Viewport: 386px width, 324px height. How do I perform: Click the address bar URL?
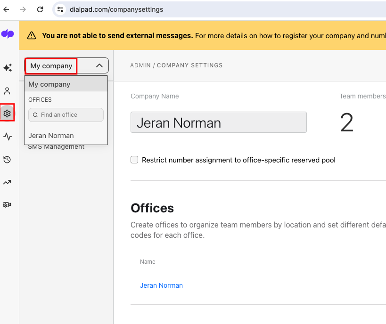[116, 9]
